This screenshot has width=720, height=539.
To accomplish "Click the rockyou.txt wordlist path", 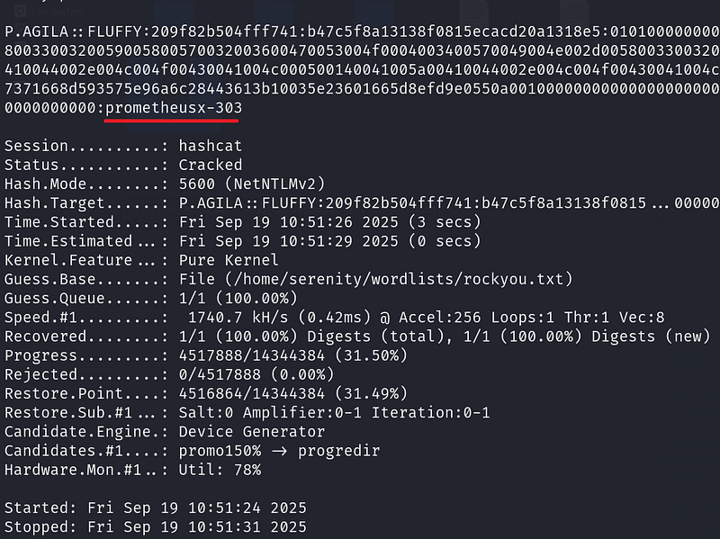I will pos(399,279).
